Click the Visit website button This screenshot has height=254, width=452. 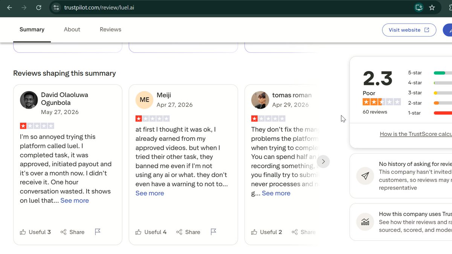tap(409, 30)
